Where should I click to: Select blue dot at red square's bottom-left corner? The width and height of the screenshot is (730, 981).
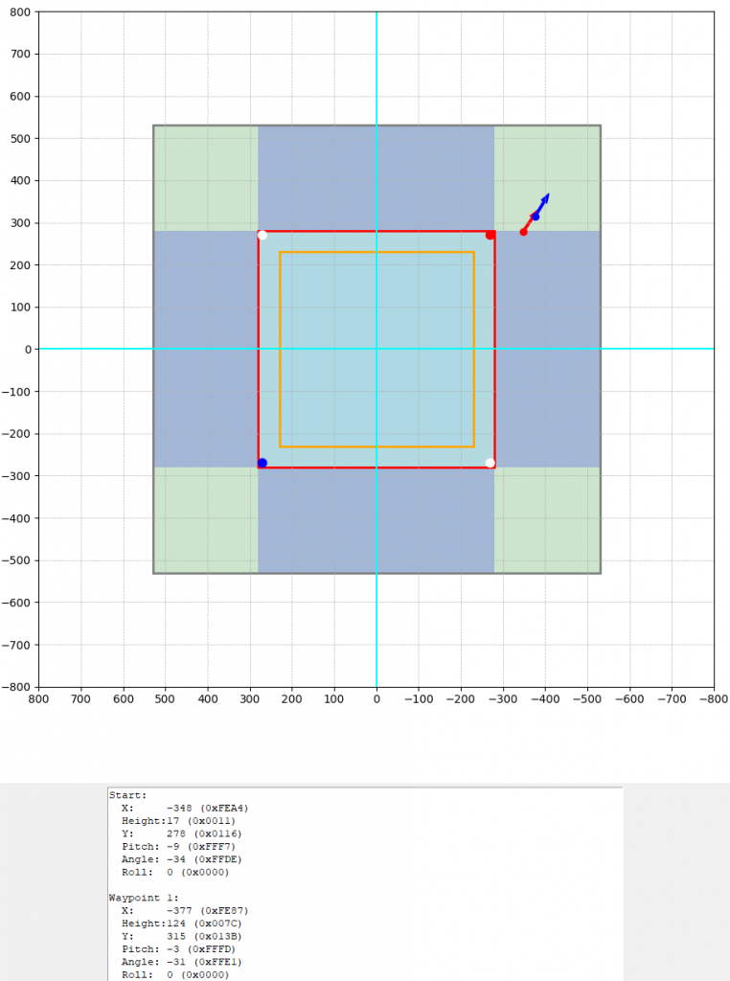262,463
